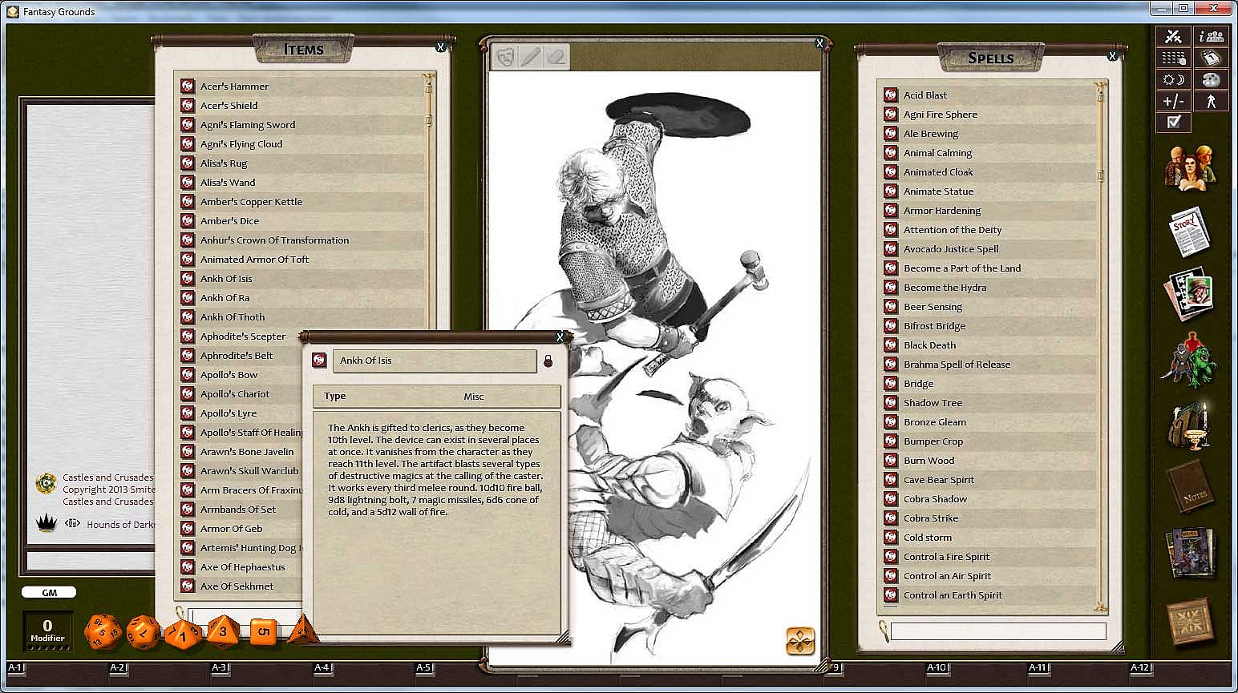Open the Ankh Of Ra item entry

pyautogui.click(x=225, y=298)
